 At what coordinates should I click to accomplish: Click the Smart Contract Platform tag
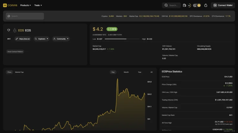[15, 51]
